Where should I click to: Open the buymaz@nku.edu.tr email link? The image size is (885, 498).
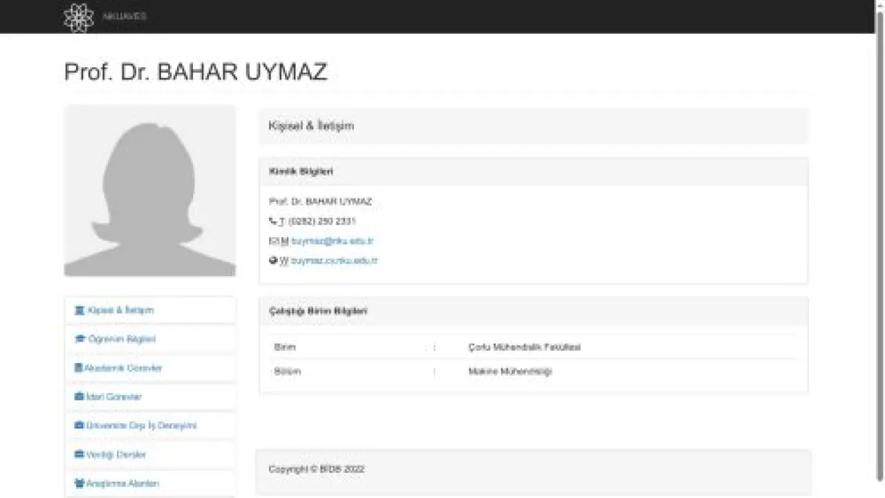point(333,241)
